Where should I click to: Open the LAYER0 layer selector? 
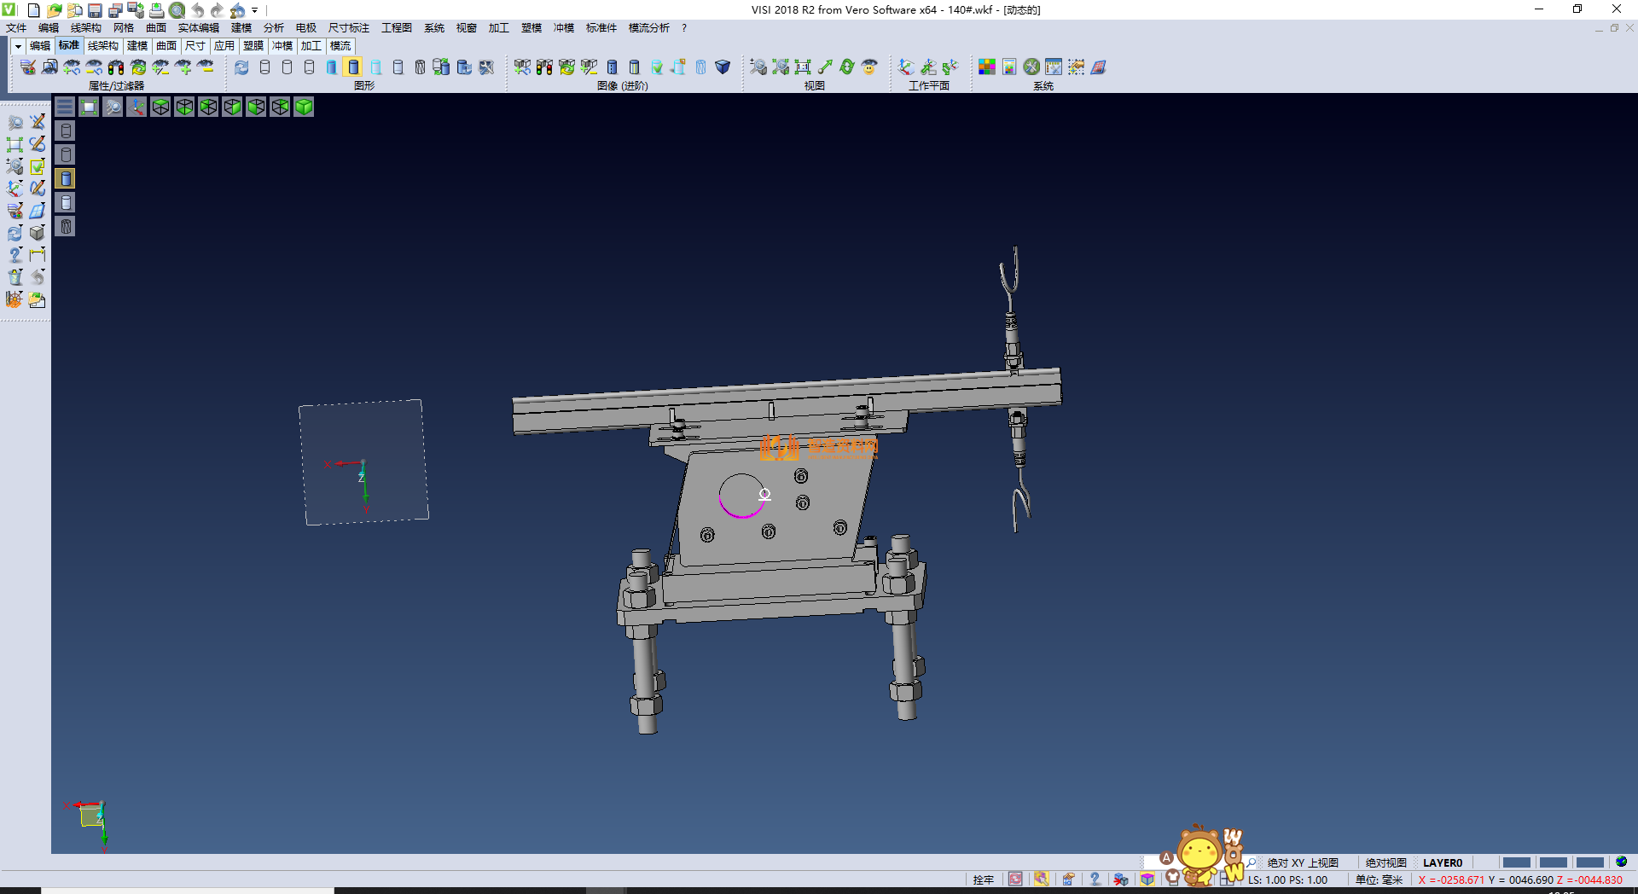click(x=1442, y=862)
